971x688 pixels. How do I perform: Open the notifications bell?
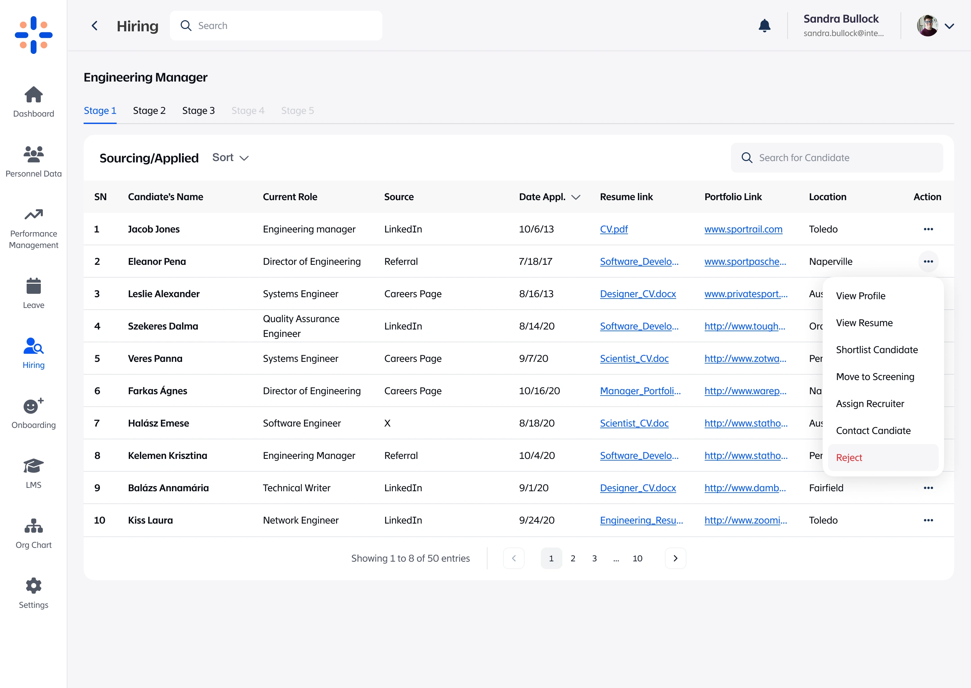764,26
